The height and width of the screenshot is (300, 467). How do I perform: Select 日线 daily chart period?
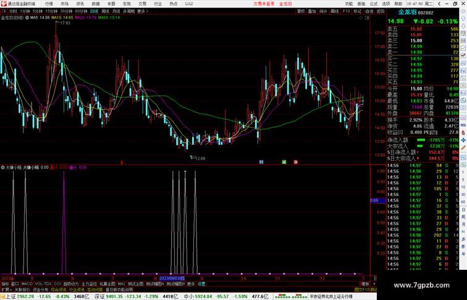94,11
